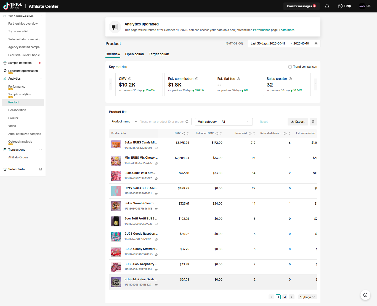
Task: Click the Export button
Action: (x=298, y=122)
